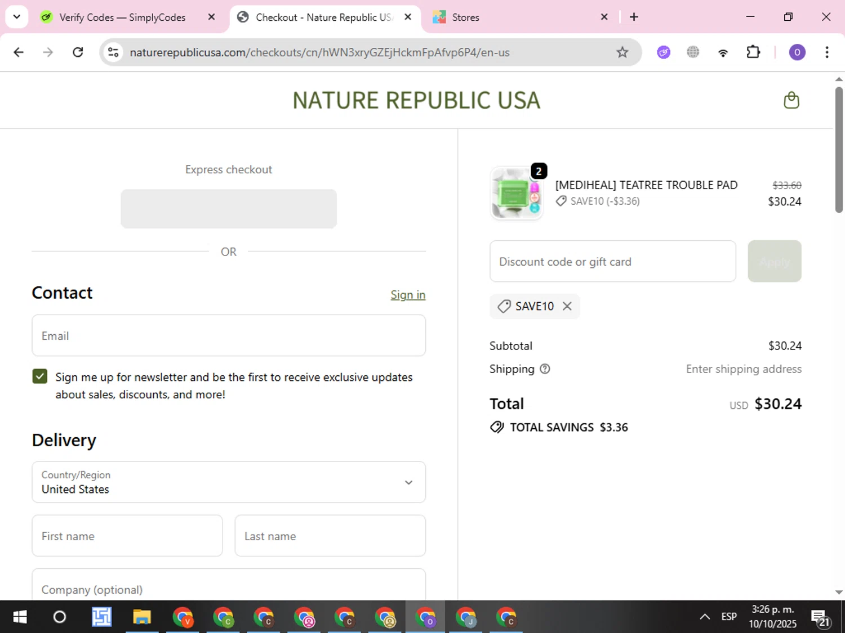Go forward in browser history
The width and height of the screenshot is (845, 633).
pos(48,52)
